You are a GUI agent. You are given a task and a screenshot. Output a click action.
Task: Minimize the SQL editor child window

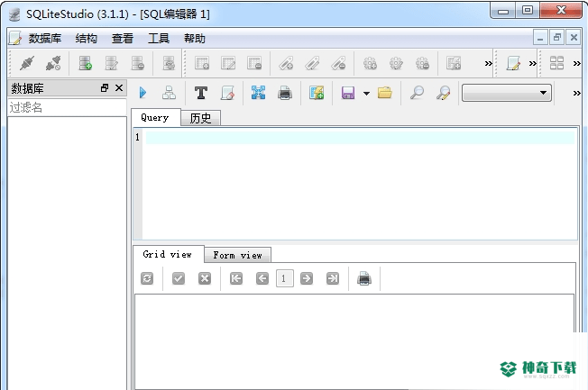coord(540,38)
